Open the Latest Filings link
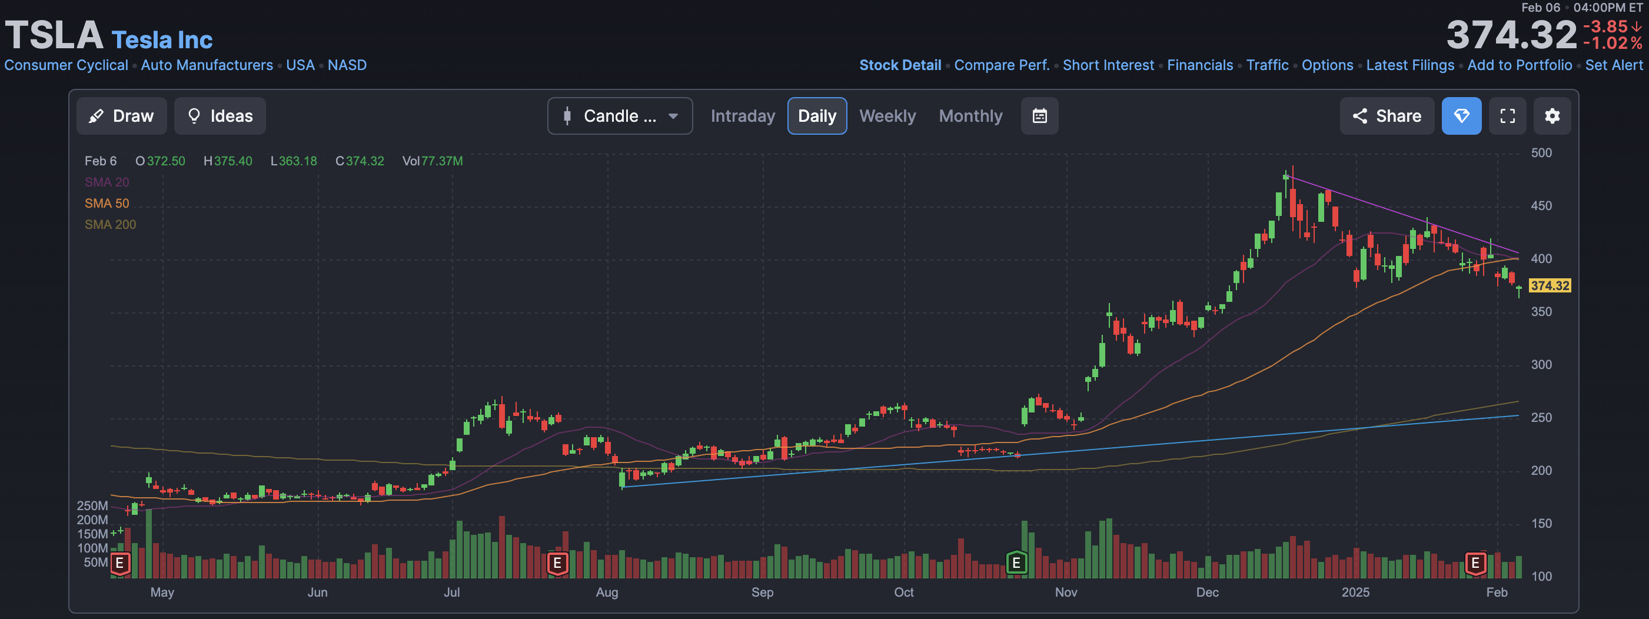The width and height of the screenshot is (1649, 619). pyautogui.click(x=1410, y=65)
